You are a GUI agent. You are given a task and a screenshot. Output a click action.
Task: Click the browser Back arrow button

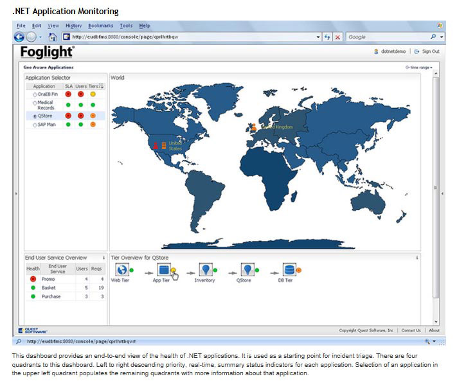click(x=19, y=37)
